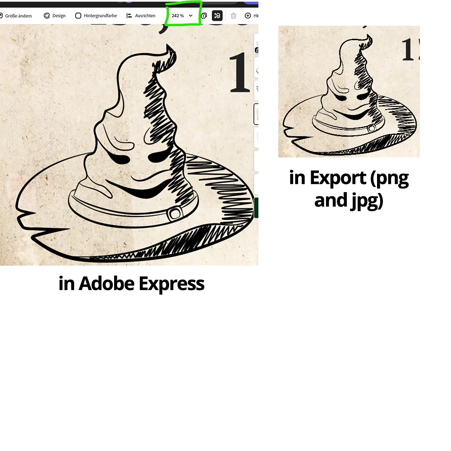Open the Größe ändern resize option
The image size is (451, 451).
[16, 16]
